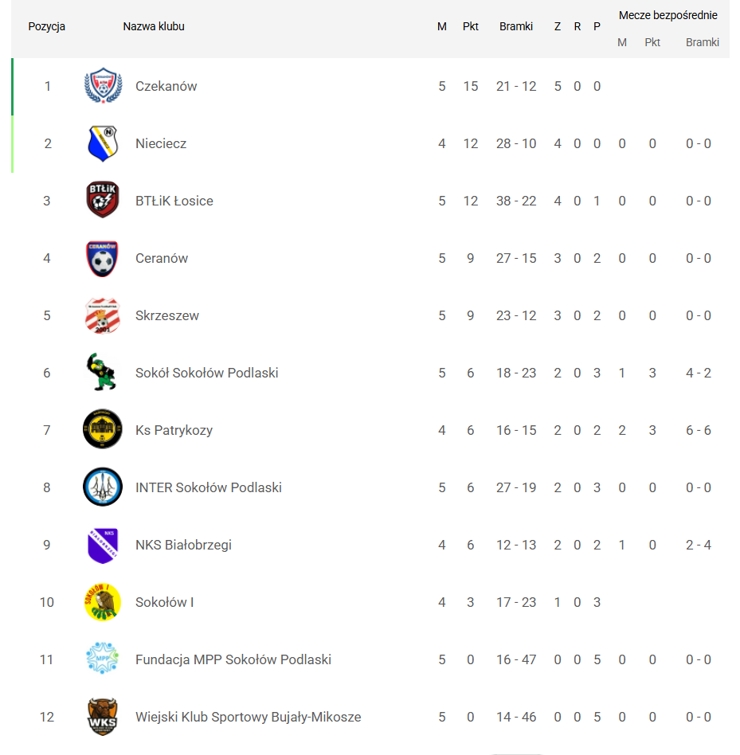Viewport: 740px width, 755px height.
Task: Open the BTŁiK Łosice team badge
Action: [x=103, y=201]
